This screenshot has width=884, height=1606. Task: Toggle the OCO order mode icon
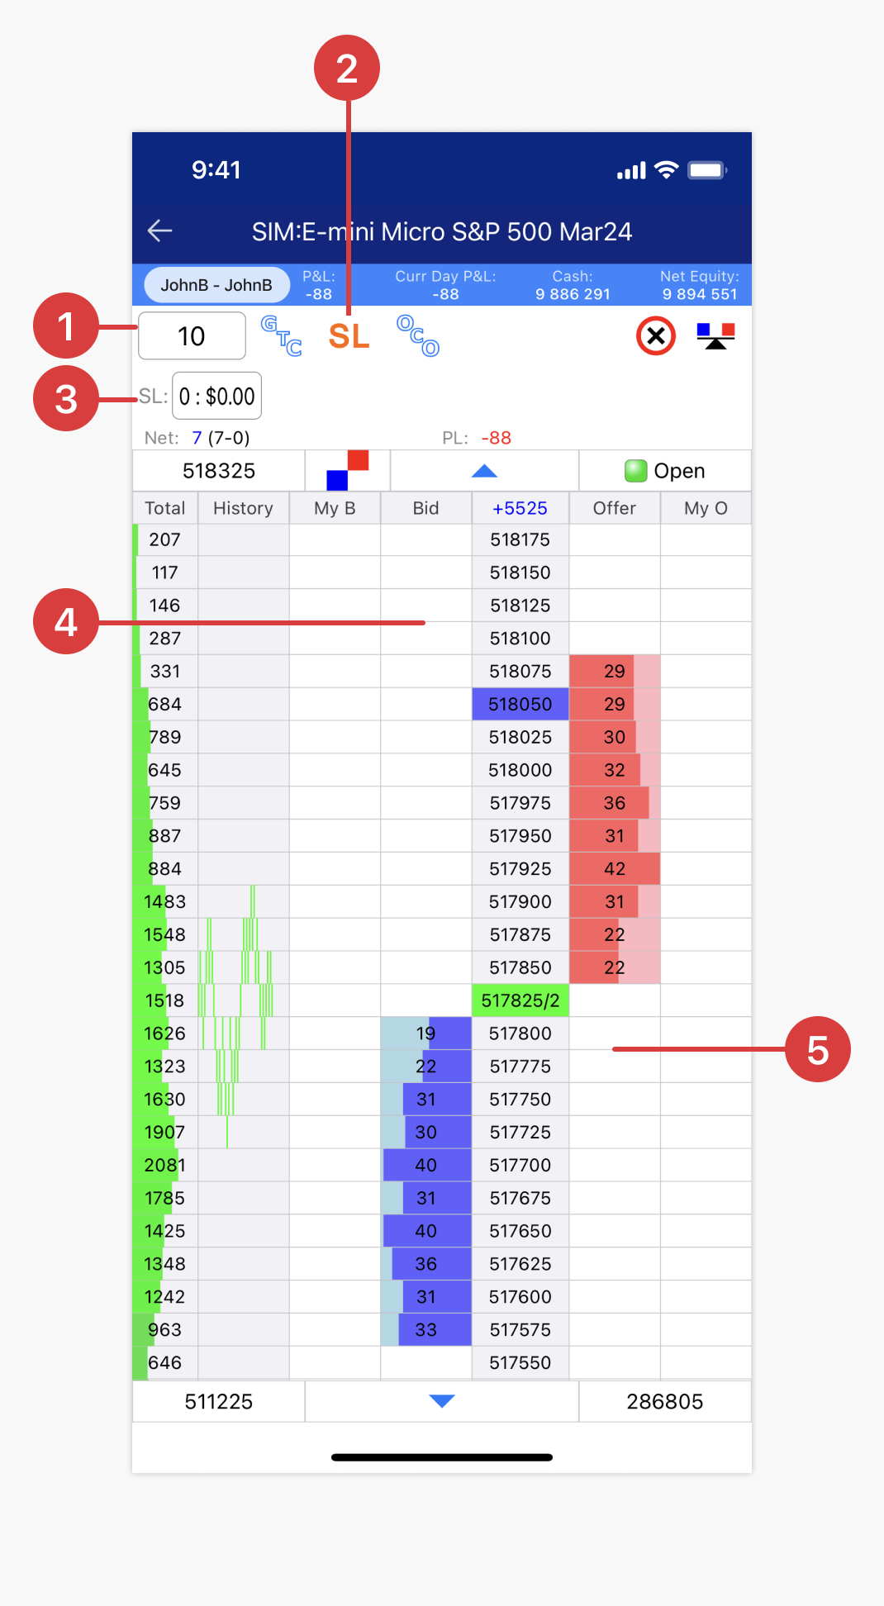click(x=418, y=336)
